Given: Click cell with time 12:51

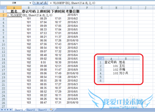Looking at the screenshot, I should coord(58,66).
